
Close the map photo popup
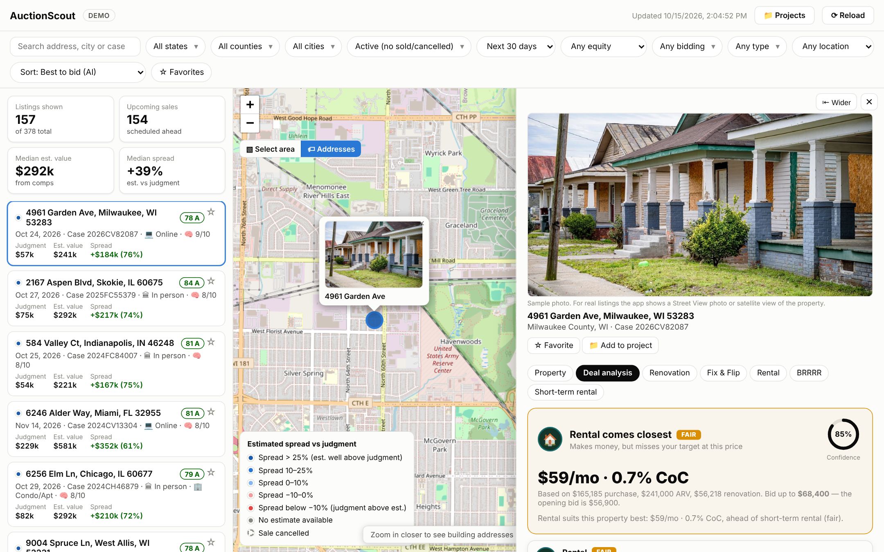422,223
